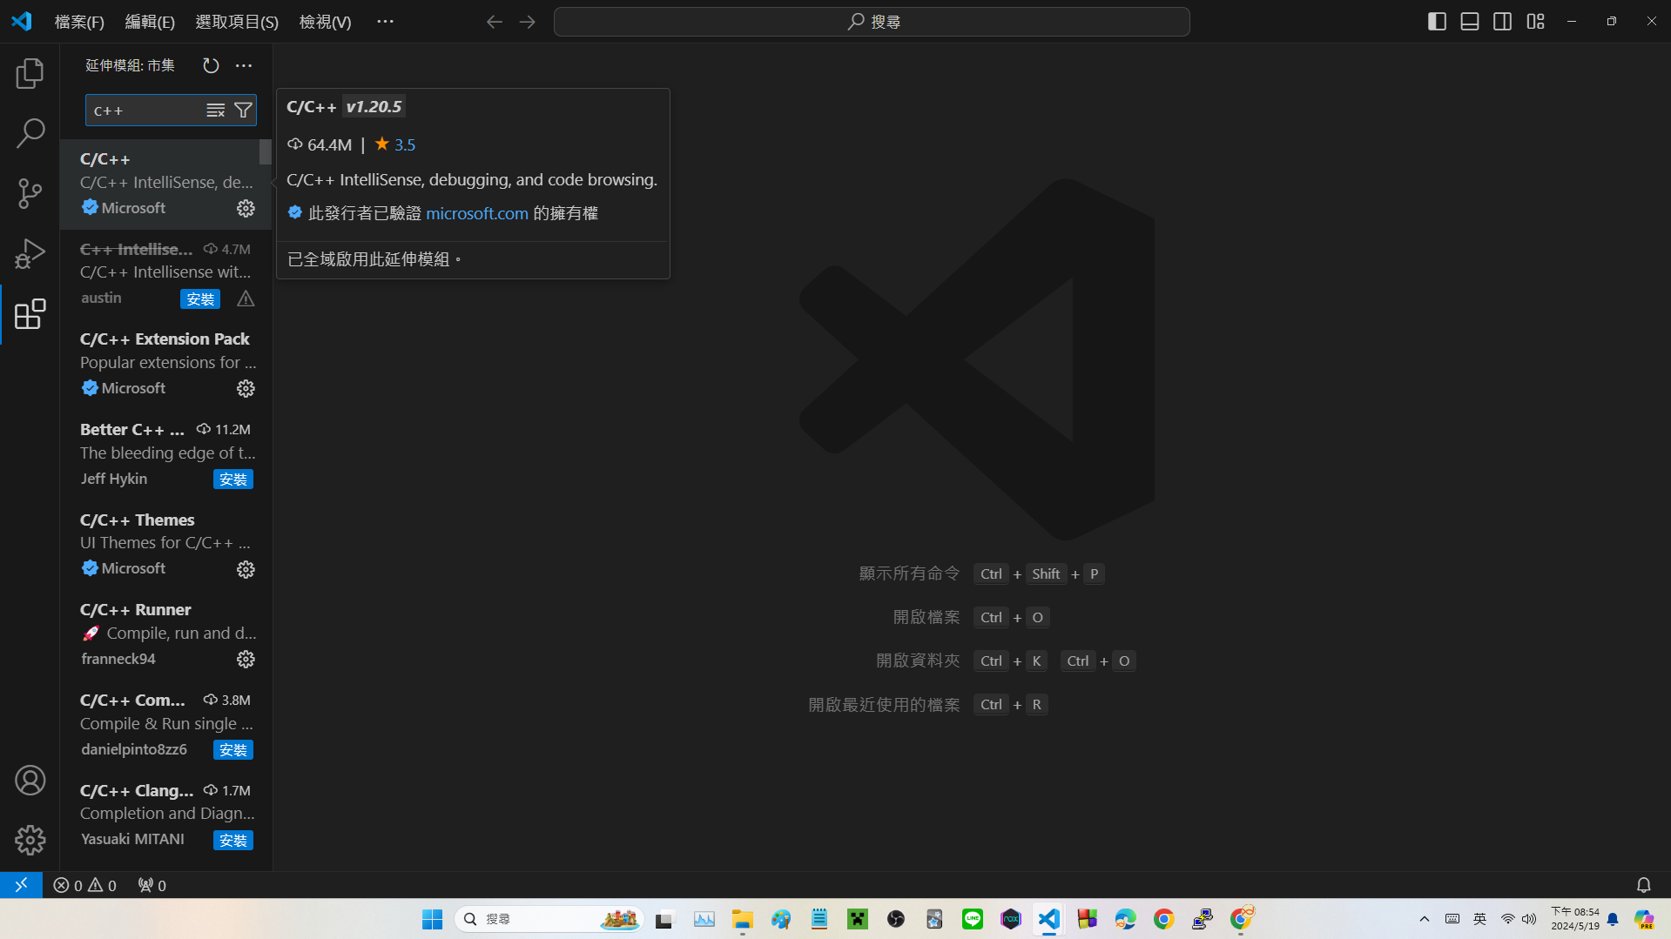
Task: Open Run and Debug view
Action: click(30, 254)
